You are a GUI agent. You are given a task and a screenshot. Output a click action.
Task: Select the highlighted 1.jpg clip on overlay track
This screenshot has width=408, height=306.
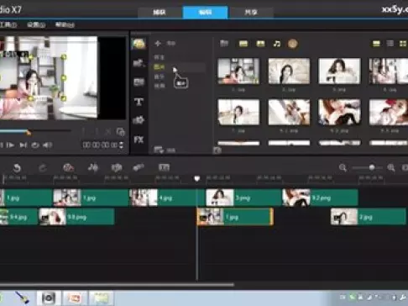(235, 217)
